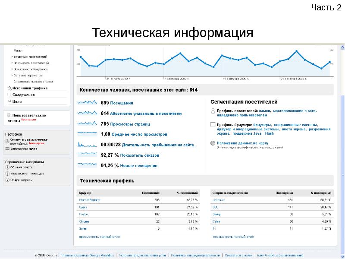Click the Источники трафика icon in sidebar
345x259 pixels.
pos(8,88)
